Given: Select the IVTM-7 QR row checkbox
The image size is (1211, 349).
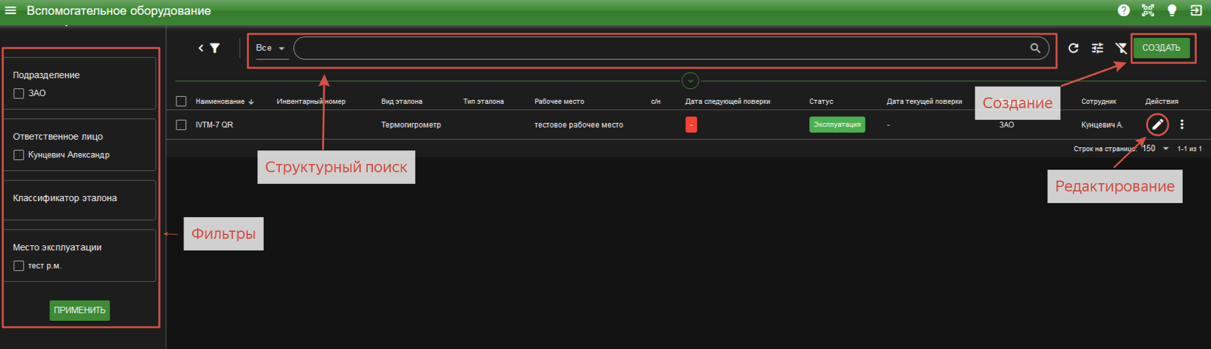Looking at the screenshot, I should click(181, 125).
